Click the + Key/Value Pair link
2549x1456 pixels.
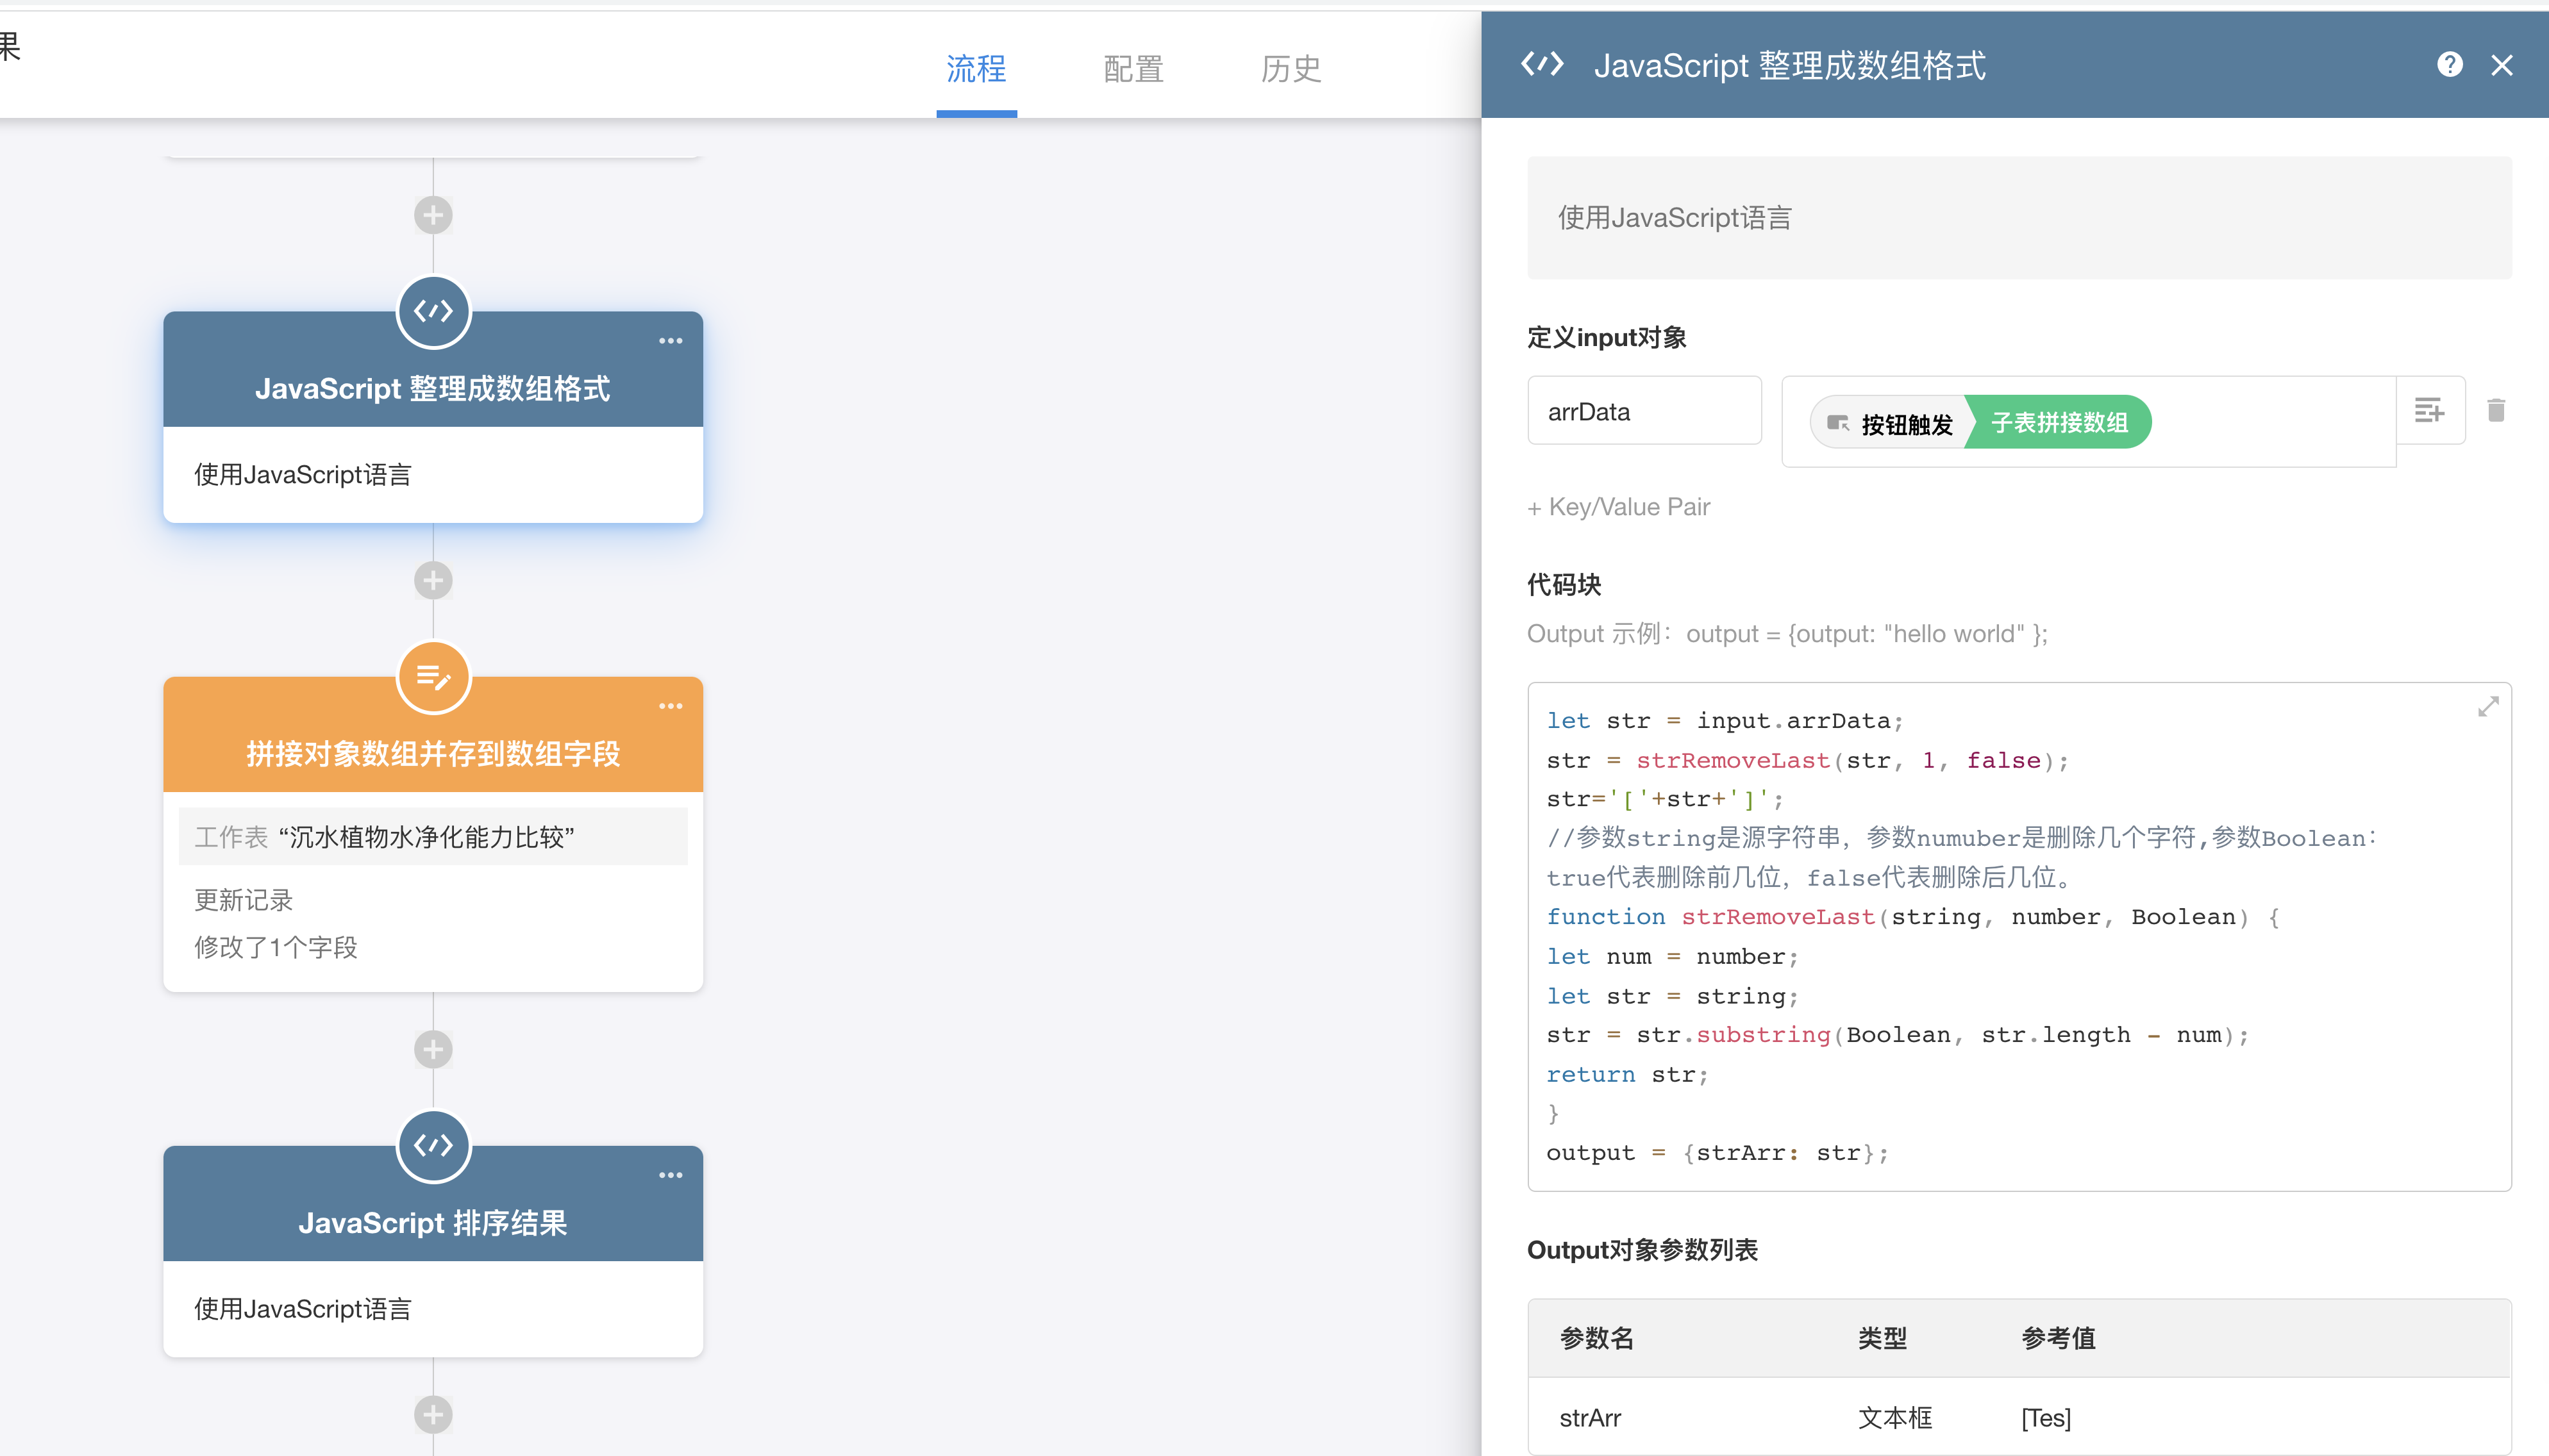[1619, 507]
